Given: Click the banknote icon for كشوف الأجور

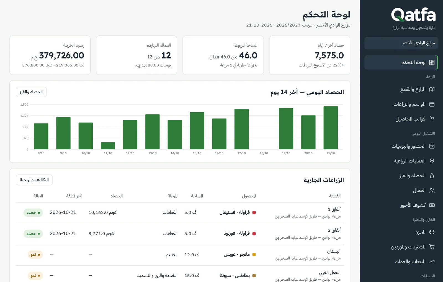Looking at the screenshot, I should (x=432, y=205).
